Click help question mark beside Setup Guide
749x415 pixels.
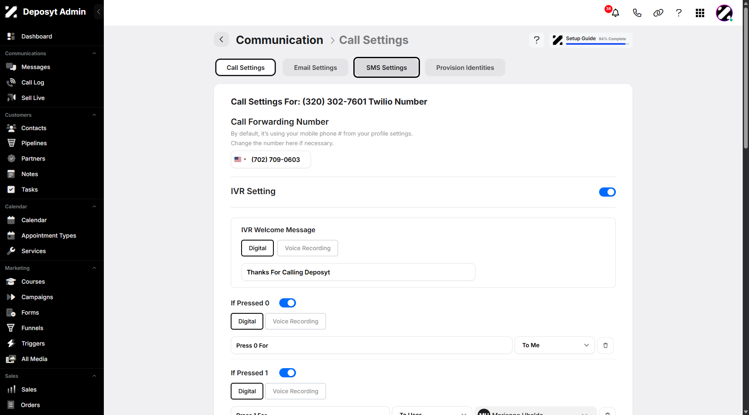click(x=537, y=40)
